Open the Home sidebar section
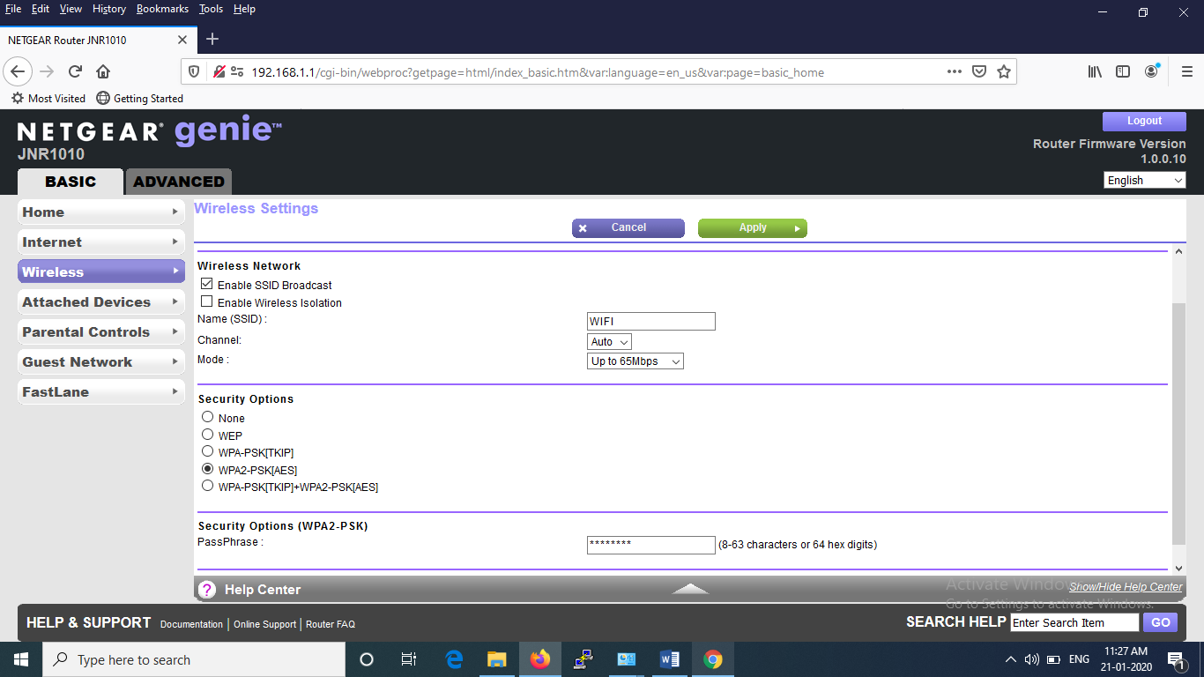The height and width of the screenshot is (677, 1204). point(101,212)
